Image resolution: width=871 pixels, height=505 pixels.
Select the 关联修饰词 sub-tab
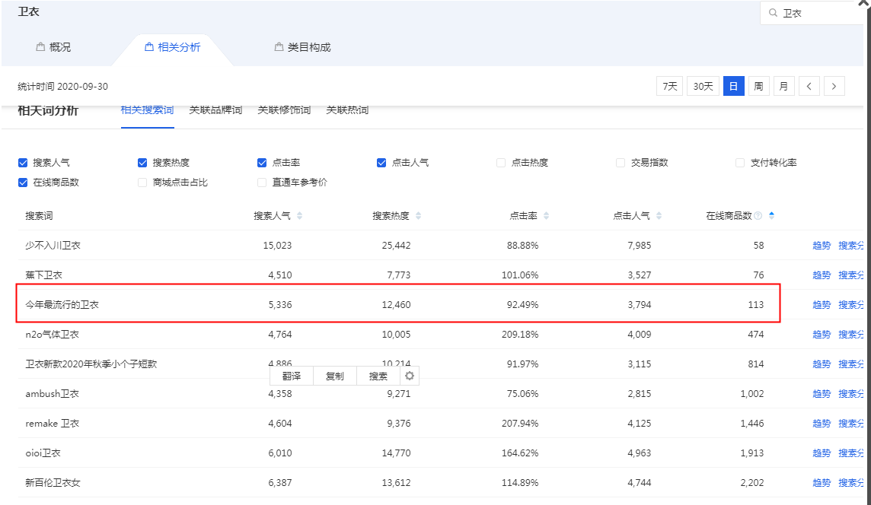(284, 110)
